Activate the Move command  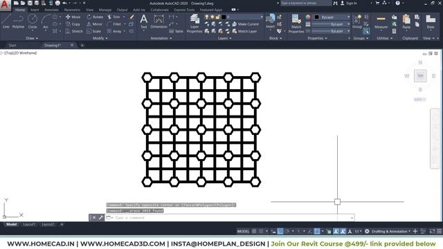[73, 17]
